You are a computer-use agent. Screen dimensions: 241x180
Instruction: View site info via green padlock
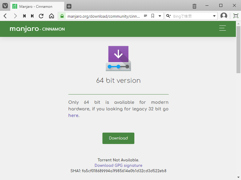62,16
